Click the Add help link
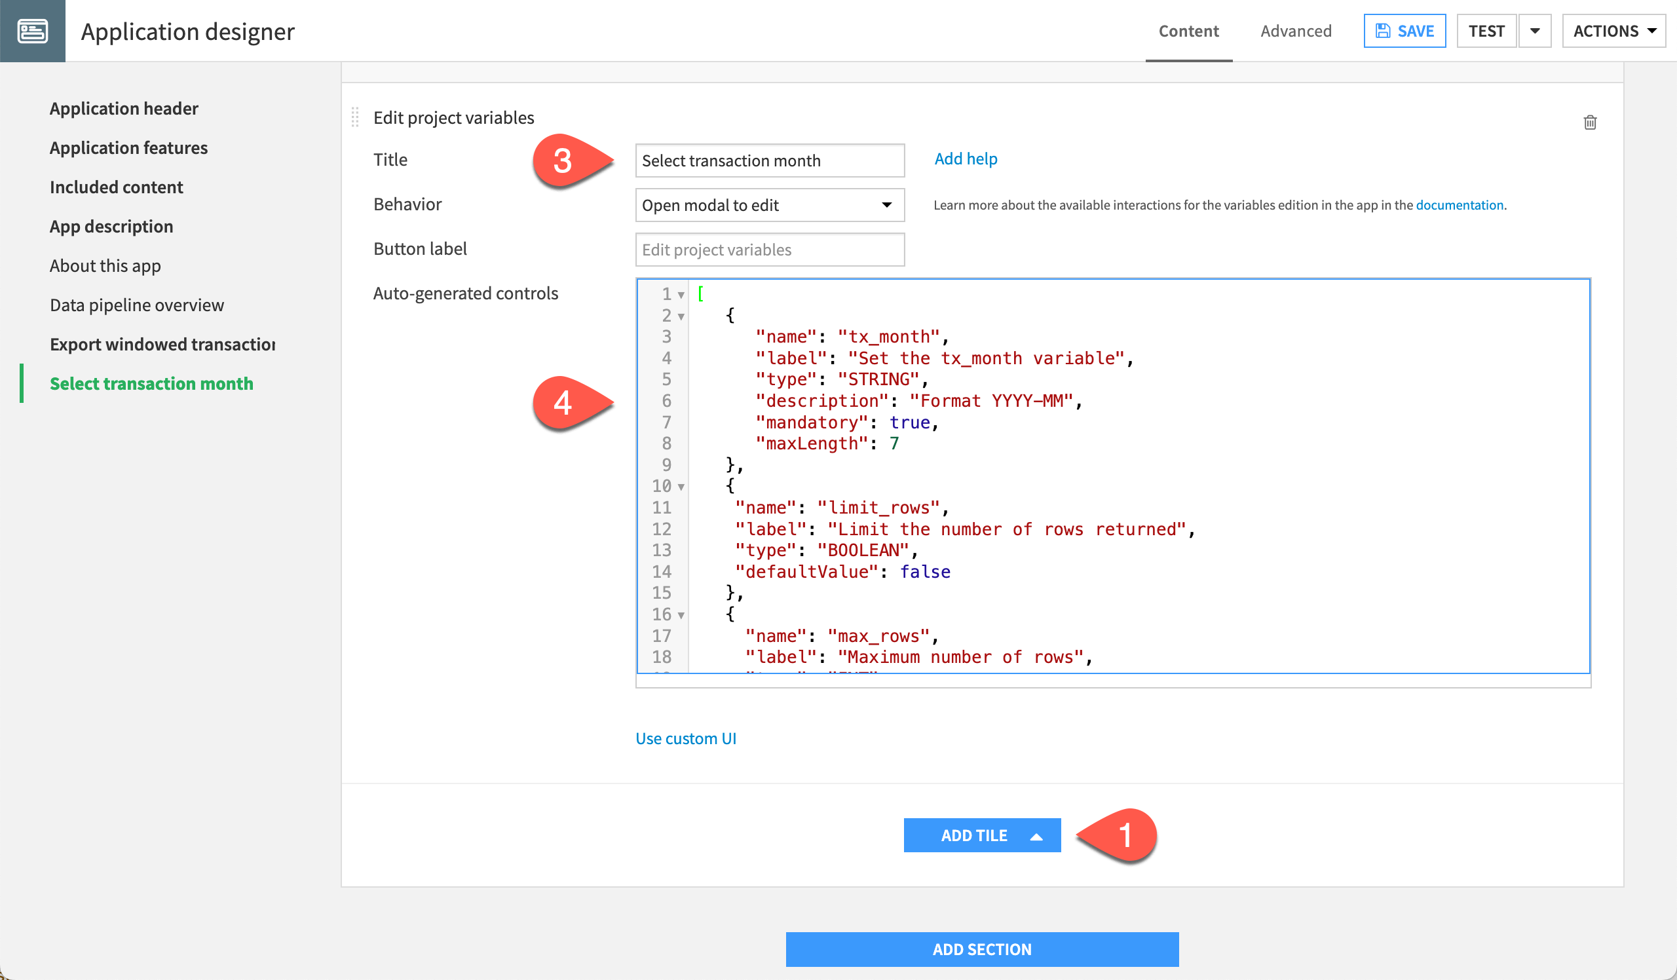This screenshot has height=980, width=1677. point(965,159)
